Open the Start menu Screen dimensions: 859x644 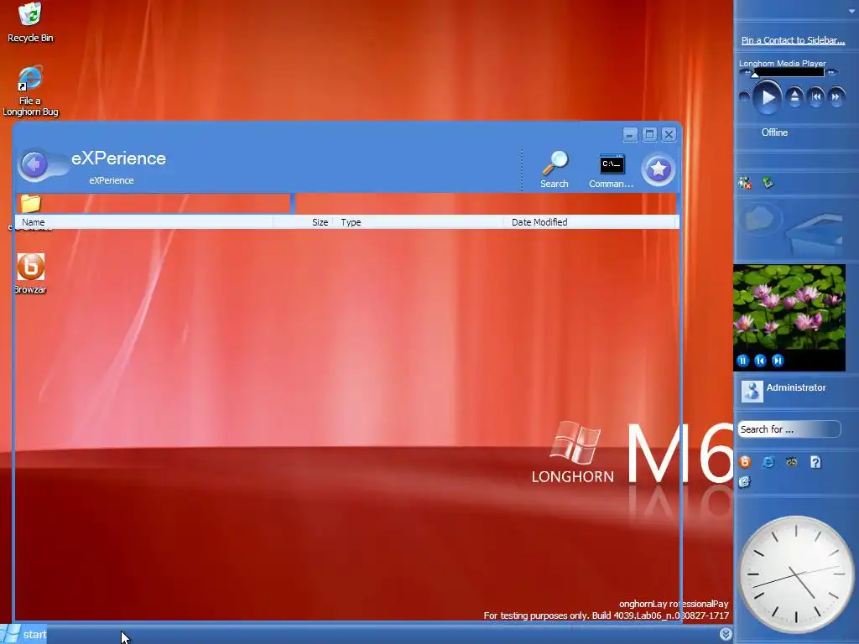[x=24, y=634]
